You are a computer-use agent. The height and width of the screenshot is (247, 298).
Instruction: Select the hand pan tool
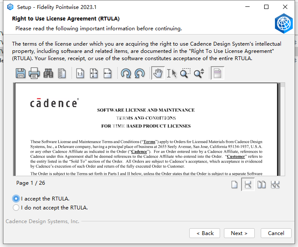click(x=158, y=73)
